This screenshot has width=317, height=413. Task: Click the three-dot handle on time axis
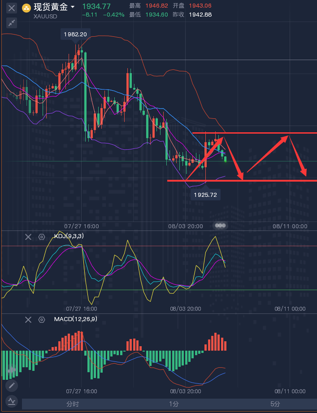click(220, 226)
